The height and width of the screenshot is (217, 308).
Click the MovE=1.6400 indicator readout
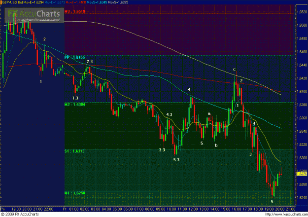[x=76, y=2]
